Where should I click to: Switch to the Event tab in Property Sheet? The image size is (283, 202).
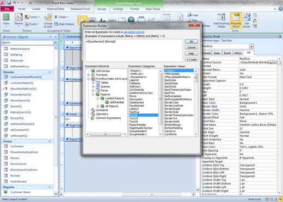coord(227,53)
